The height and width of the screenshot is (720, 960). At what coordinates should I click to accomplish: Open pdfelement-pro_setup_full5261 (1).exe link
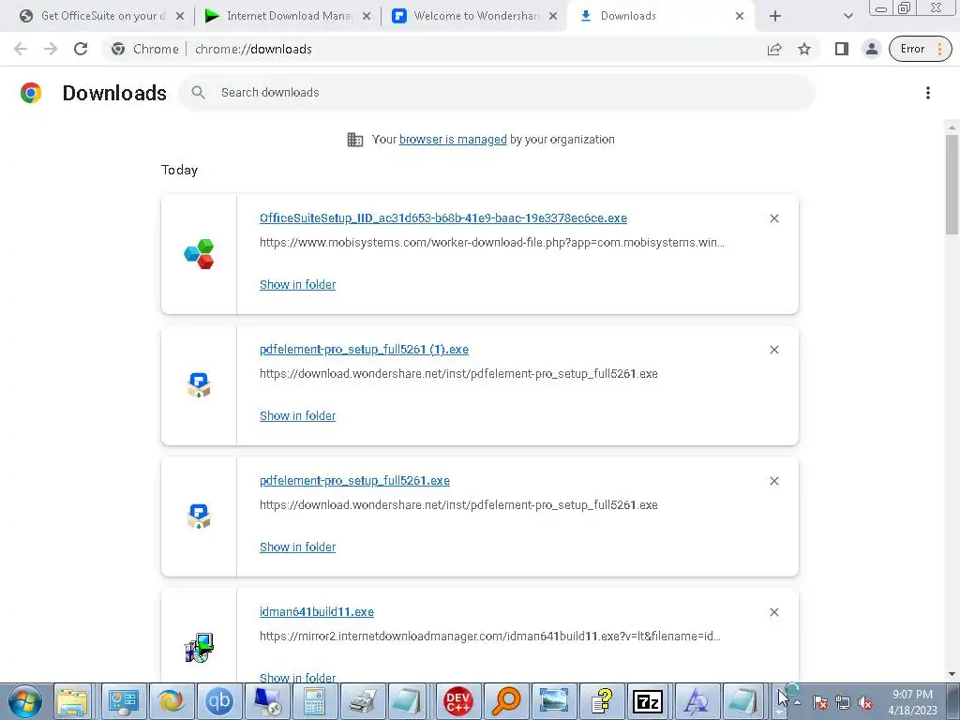point(365,350)
